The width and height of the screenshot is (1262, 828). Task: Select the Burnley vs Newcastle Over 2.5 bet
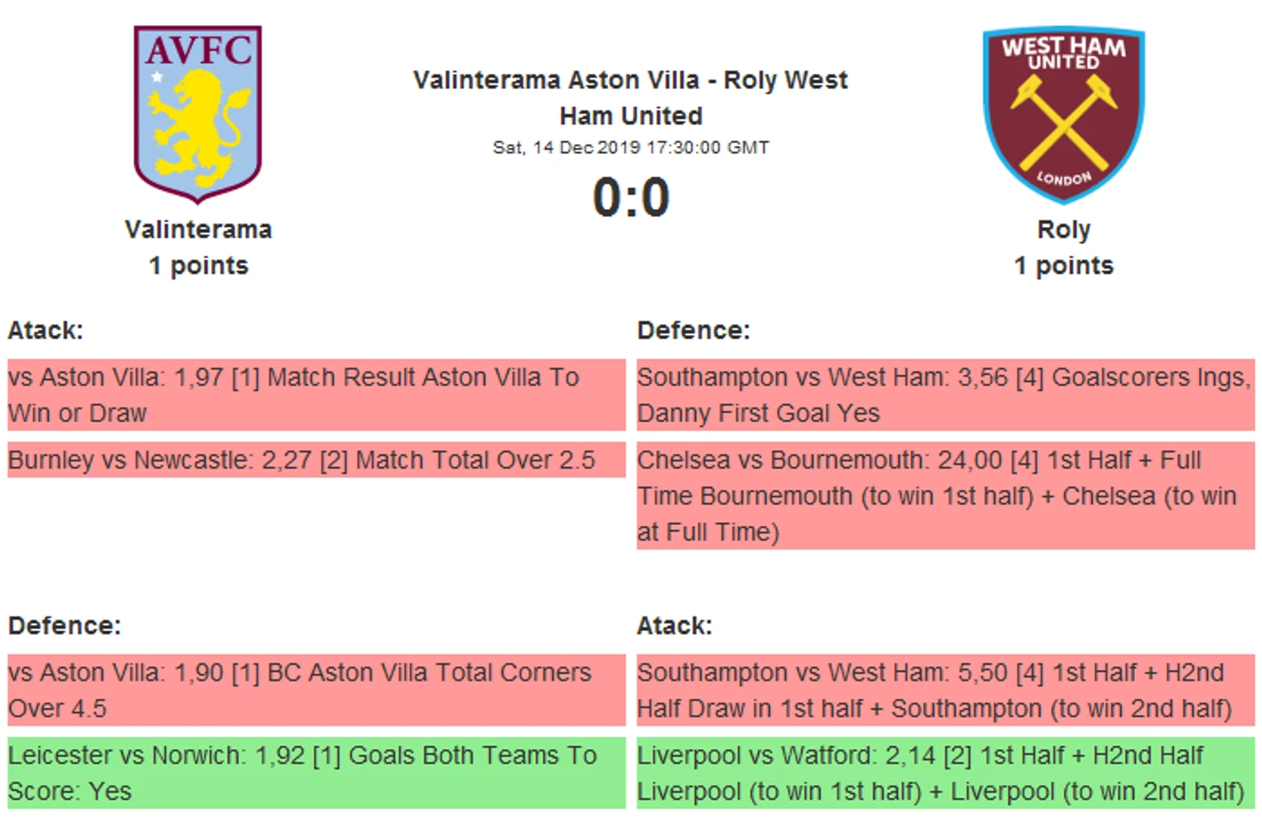[x=315, y=460]
